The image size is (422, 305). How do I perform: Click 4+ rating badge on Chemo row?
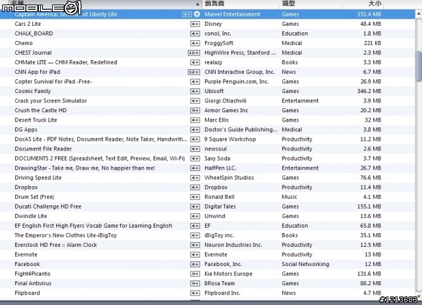coord(195,43)
